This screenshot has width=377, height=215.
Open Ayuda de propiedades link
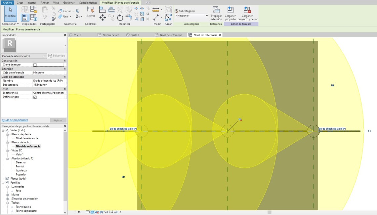tap(15, 120)
